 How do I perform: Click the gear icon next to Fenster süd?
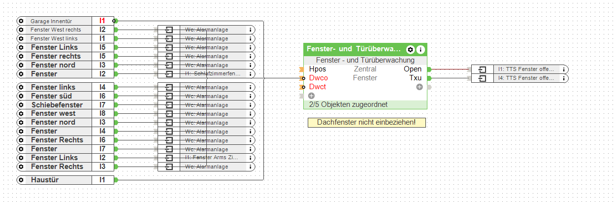tap(21, 96)
